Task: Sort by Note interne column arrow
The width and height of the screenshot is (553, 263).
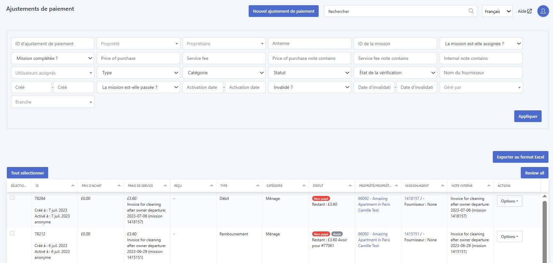Action: click(x=489, y=186)
